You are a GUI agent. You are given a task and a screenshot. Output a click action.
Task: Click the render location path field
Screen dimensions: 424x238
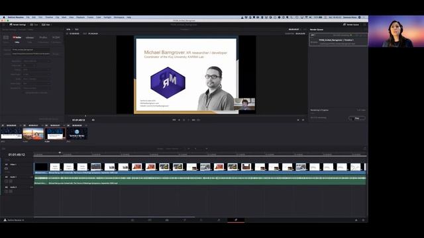[30, 54]
